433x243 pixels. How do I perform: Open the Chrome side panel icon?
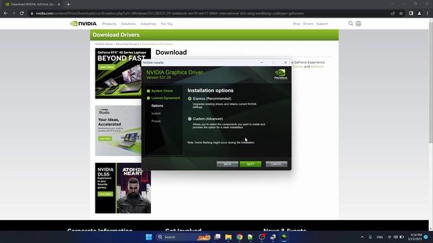[x=411, y=13]
